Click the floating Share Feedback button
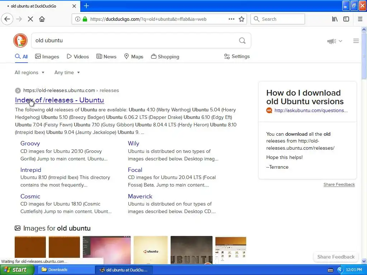This screenshot has height=275, width=367. coord(336,257)
